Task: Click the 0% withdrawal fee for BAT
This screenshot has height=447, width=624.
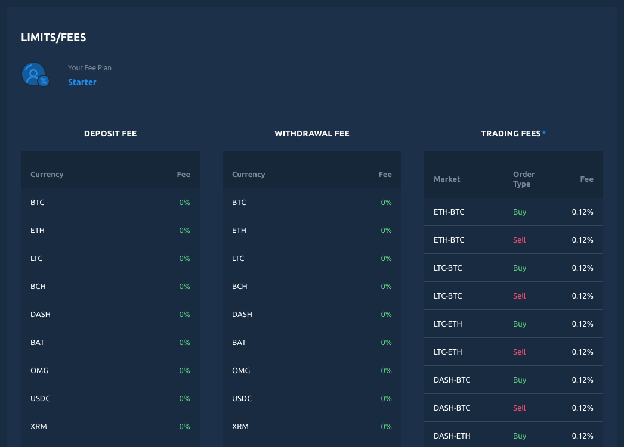Action: (386, 343)
